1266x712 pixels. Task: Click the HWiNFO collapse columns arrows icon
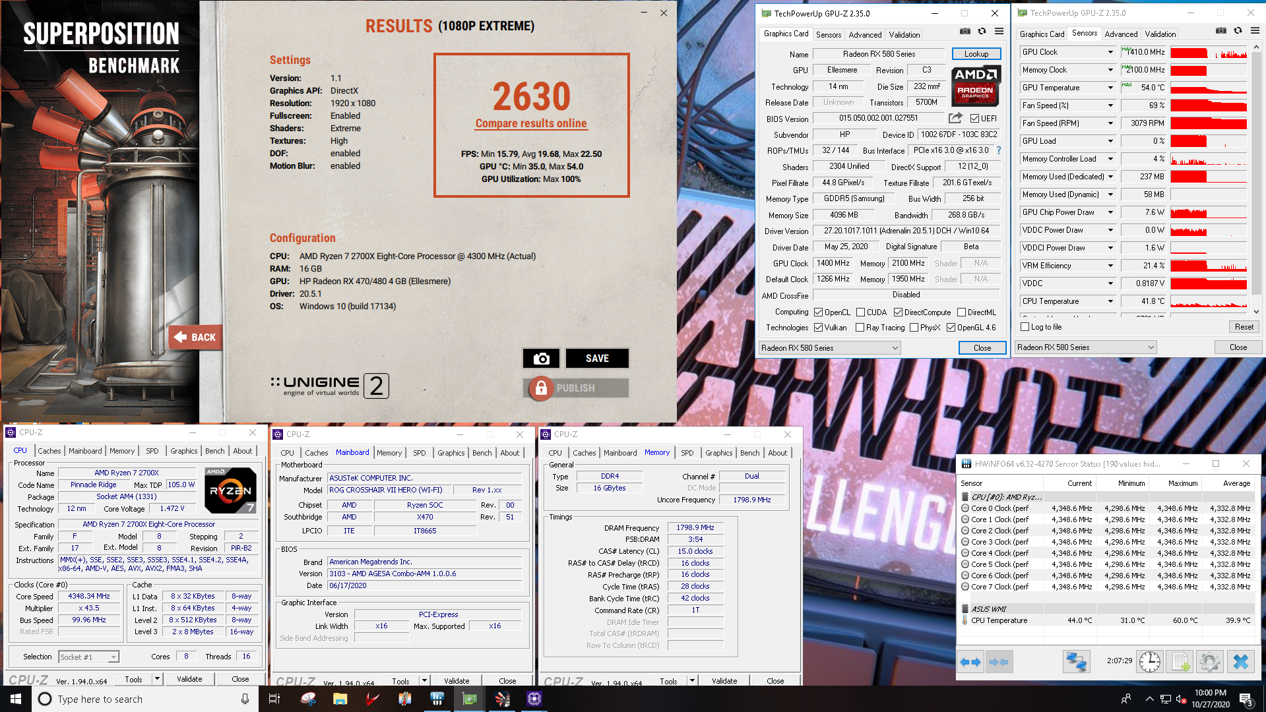pos(999,662)
